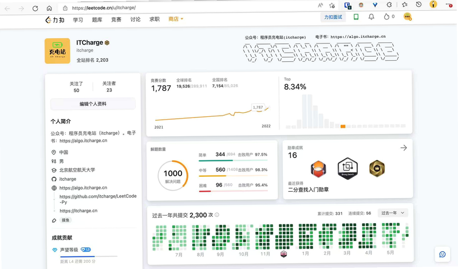Open the 求职 menu
Viewport: 458px width, 269px height.
(155, 19)
